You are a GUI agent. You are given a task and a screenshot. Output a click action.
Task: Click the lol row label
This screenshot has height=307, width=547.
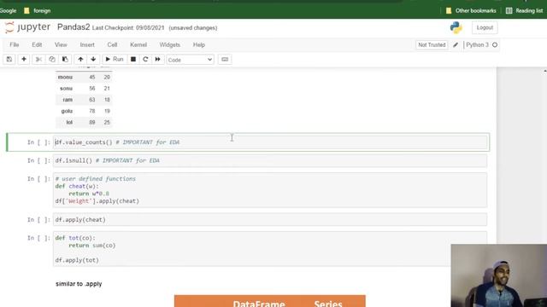69,123
